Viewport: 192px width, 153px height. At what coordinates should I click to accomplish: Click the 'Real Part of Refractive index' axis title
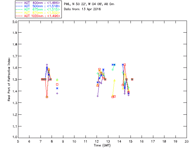pos(9,79)
